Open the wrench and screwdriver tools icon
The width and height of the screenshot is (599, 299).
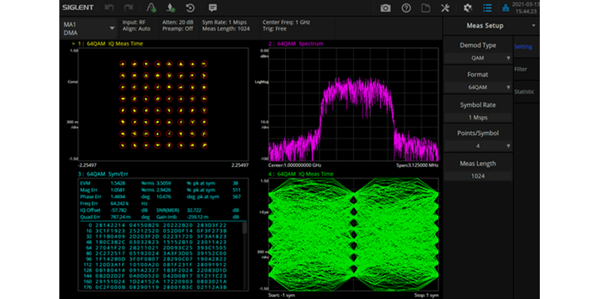click(446, 8)
